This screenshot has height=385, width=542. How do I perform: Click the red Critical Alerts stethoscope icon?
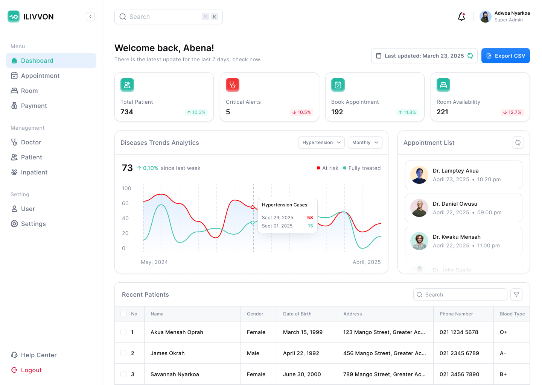click(233, 85)
